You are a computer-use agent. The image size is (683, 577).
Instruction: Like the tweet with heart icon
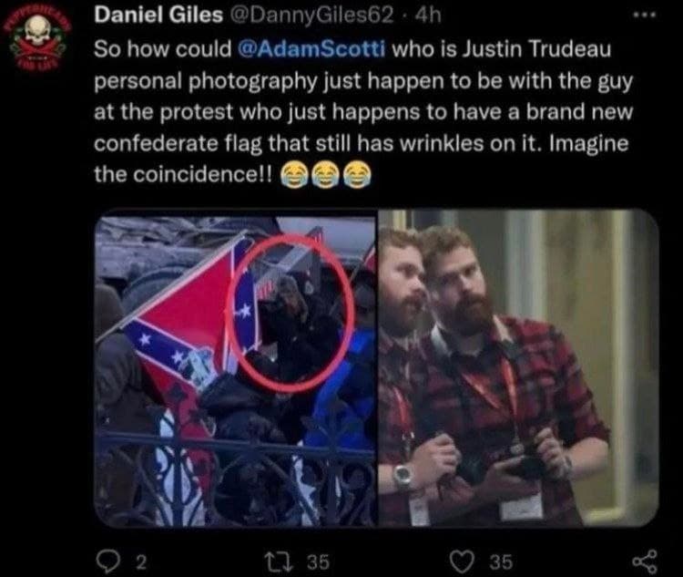click(462, 562)
